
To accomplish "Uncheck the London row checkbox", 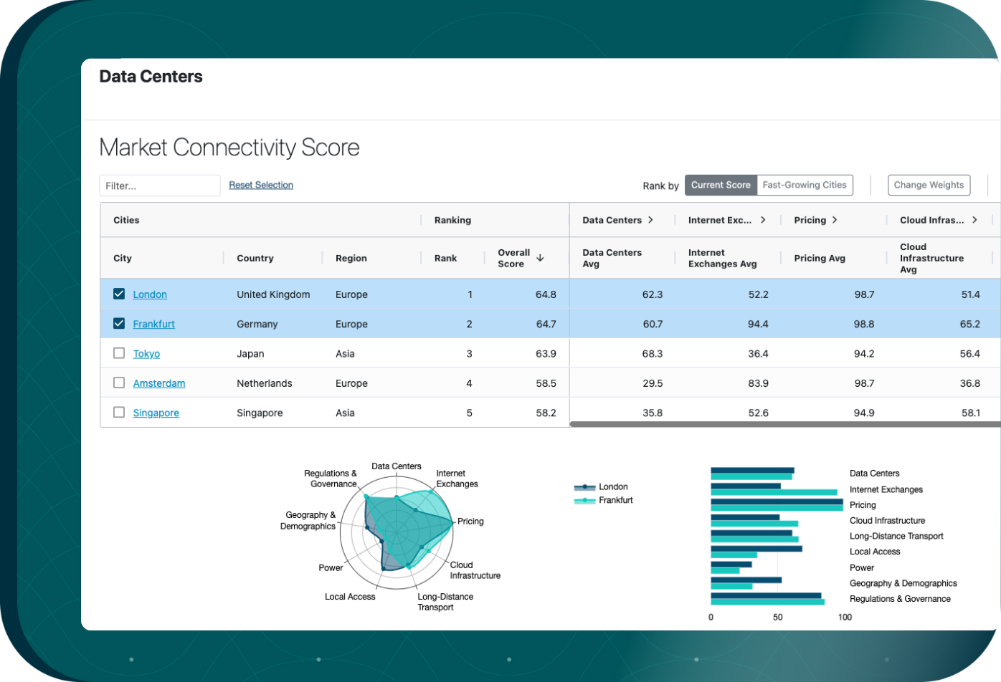I will [119, 294].
